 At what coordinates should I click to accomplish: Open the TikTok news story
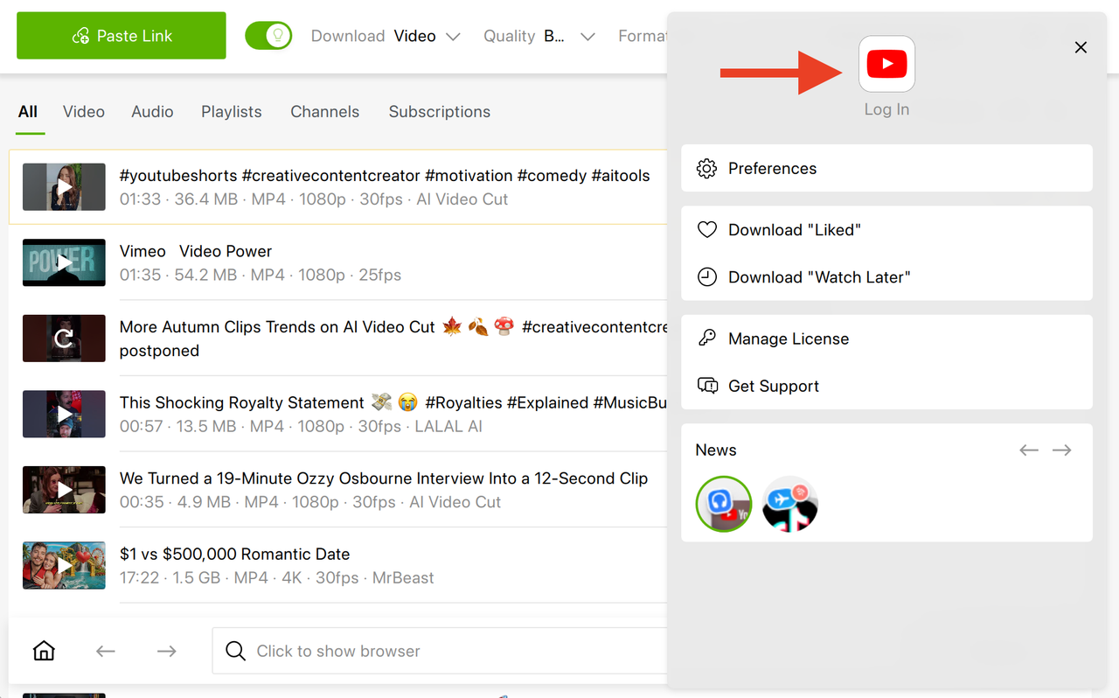pos(789,504)
